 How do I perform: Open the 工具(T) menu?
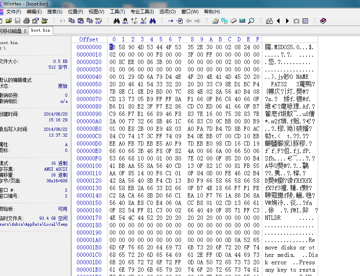[x=117, y=11]
